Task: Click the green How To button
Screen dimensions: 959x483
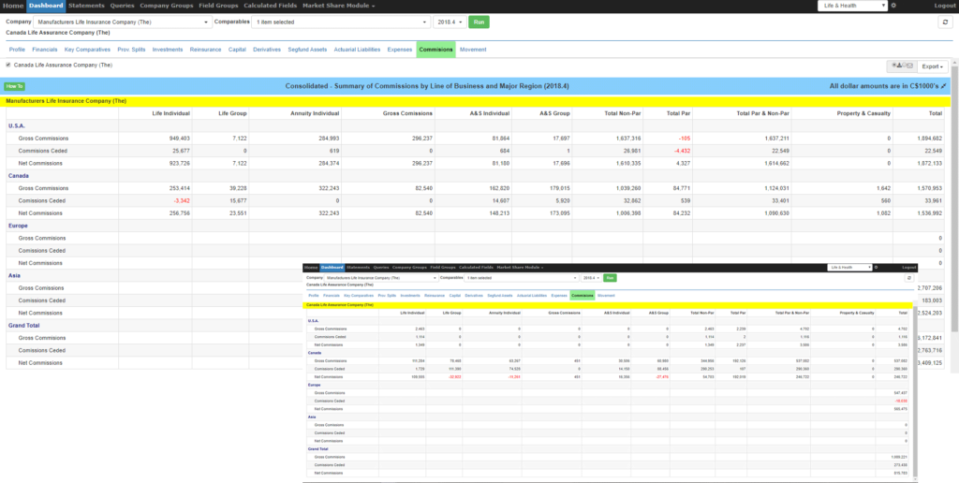Action: point(15,86)
